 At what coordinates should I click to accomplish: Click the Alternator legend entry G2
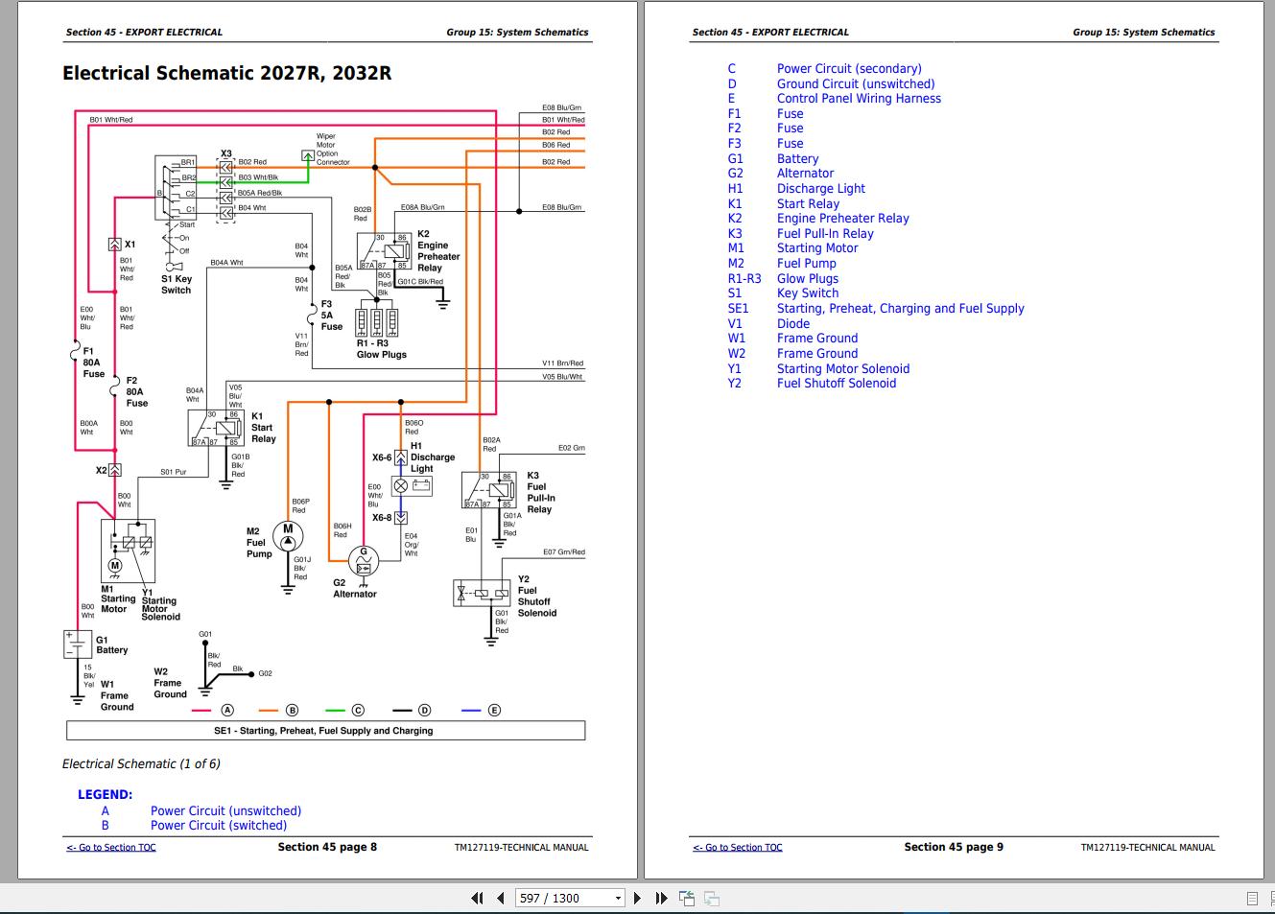[805, 174]
